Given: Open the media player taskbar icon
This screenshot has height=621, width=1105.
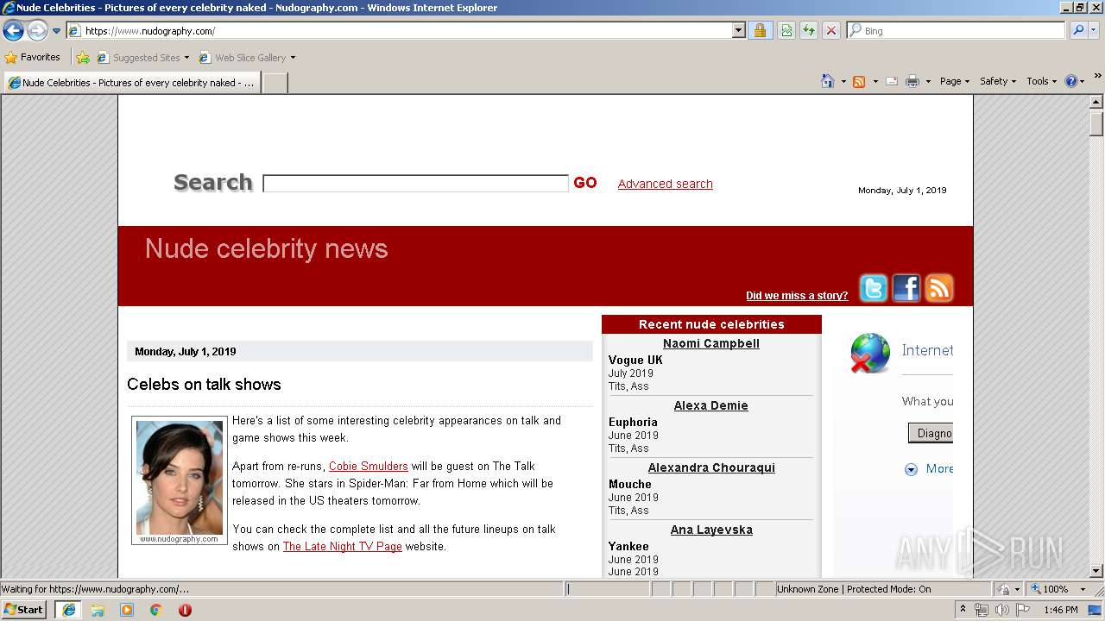Looking at the screenshot, I should (127, 610).
